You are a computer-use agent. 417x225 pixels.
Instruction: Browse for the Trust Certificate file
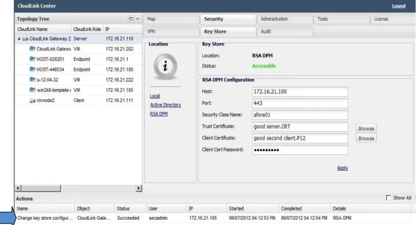pyautogui.click(x=366, y=128)
